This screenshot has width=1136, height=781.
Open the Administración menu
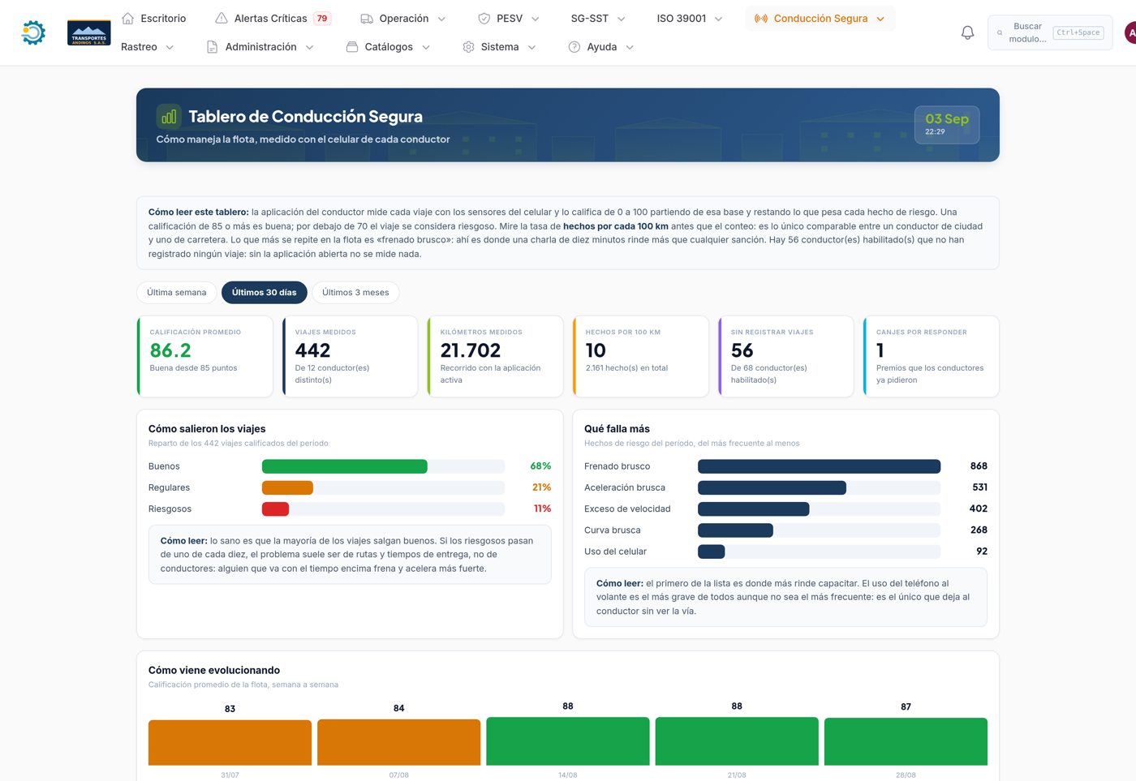tap(260, 47)
